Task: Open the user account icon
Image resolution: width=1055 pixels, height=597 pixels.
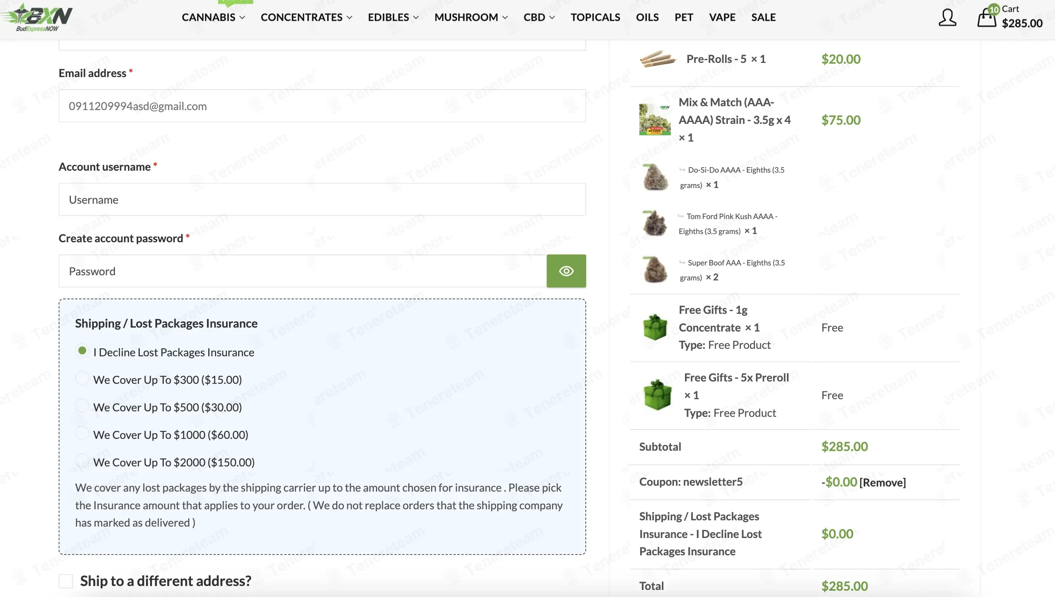Action: pos(947,17)
